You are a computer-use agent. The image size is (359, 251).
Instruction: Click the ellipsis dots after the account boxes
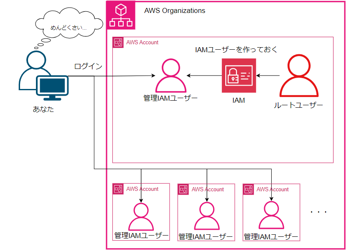[x=318, y=212]
